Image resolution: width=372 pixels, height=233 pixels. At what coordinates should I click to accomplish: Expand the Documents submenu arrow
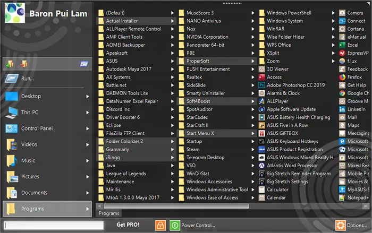(88, 193)
